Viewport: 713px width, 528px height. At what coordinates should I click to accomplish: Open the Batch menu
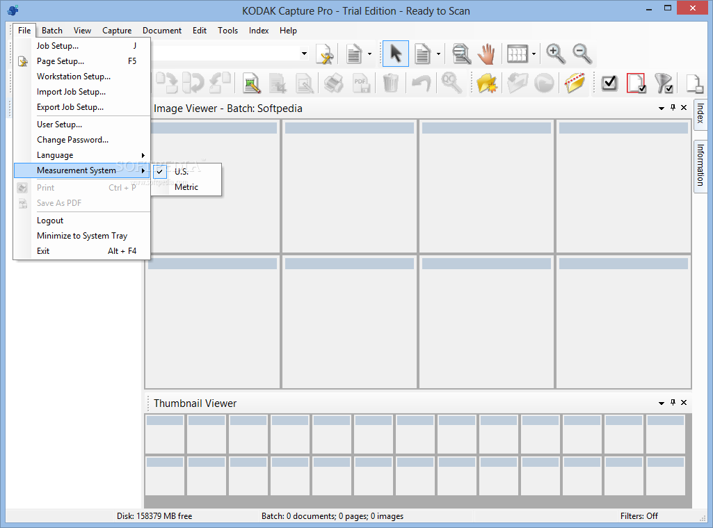click(52, 31)
